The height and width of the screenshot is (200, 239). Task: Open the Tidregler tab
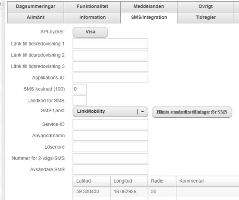pos(205,17)
